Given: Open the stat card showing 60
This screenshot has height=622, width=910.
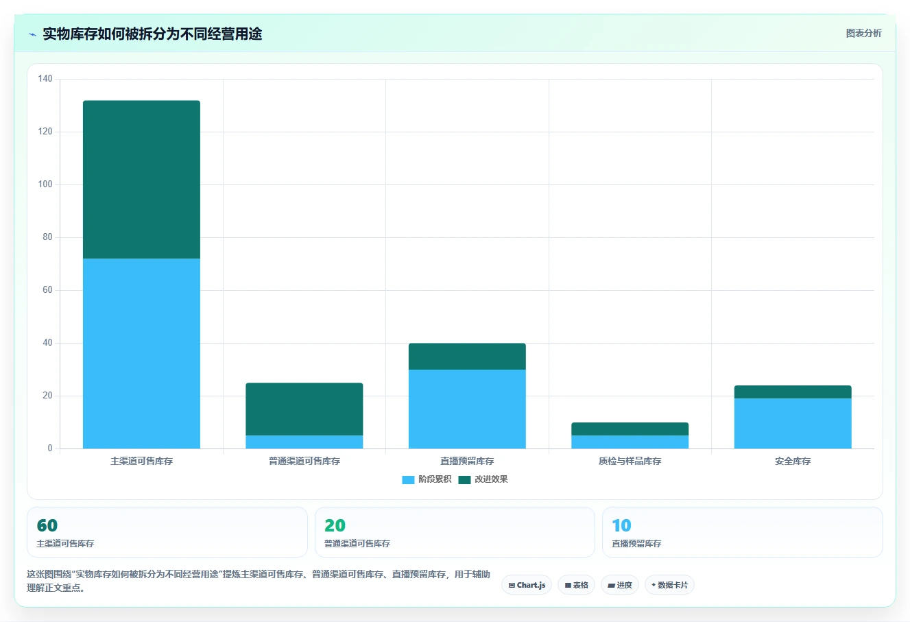Looking at the screenshot, I should (x=167, y=532).
